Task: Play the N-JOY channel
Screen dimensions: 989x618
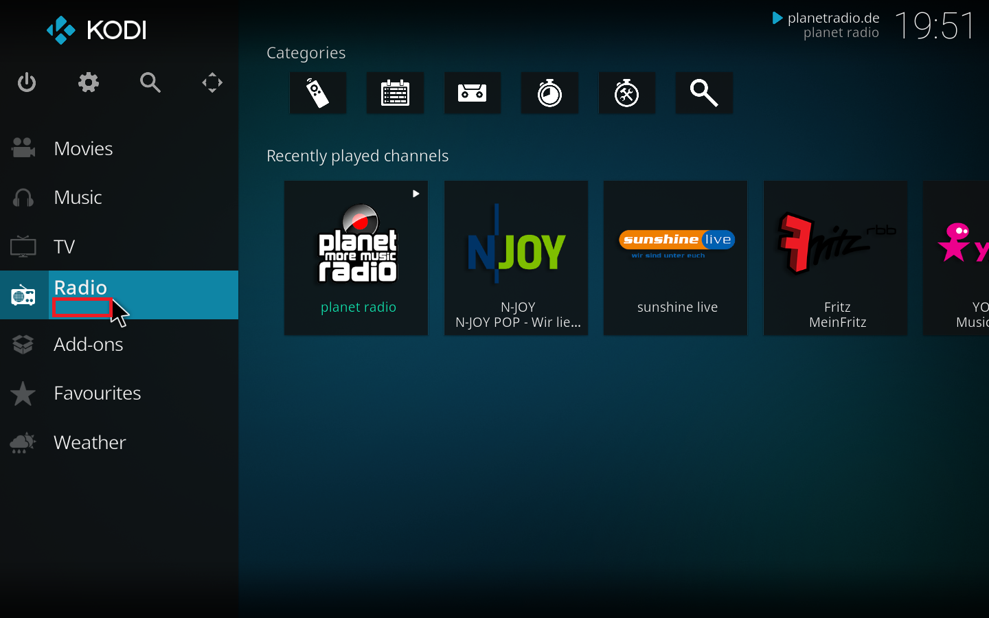Action: click(516, 258)
